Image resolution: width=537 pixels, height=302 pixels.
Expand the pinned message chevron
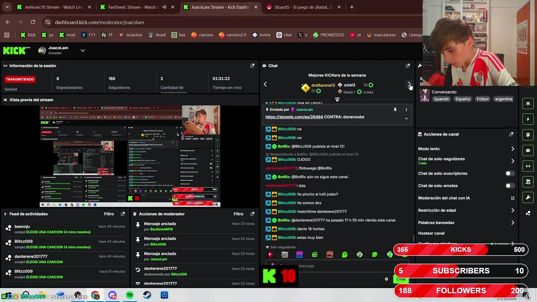tap(406, 119)
